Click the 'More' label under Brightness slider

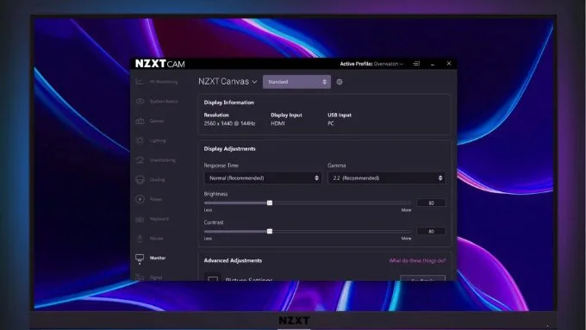coord(406,210)
